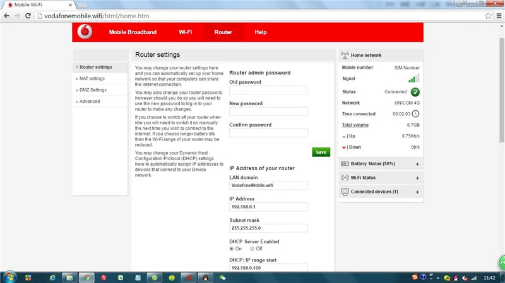Viewport: 505px width, 283px height.
Task: Expand the Battery Status section
Action: pos(417,164)
